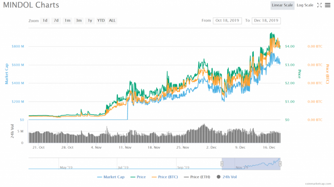Click the $800 M market cap label
334x187 pixels.
pos(18,46)
